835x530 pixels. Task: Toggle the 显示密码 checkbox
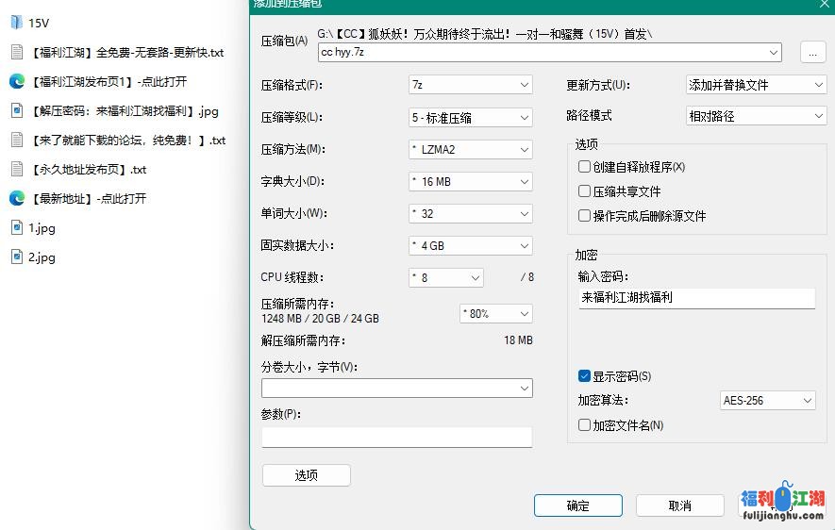585,376
